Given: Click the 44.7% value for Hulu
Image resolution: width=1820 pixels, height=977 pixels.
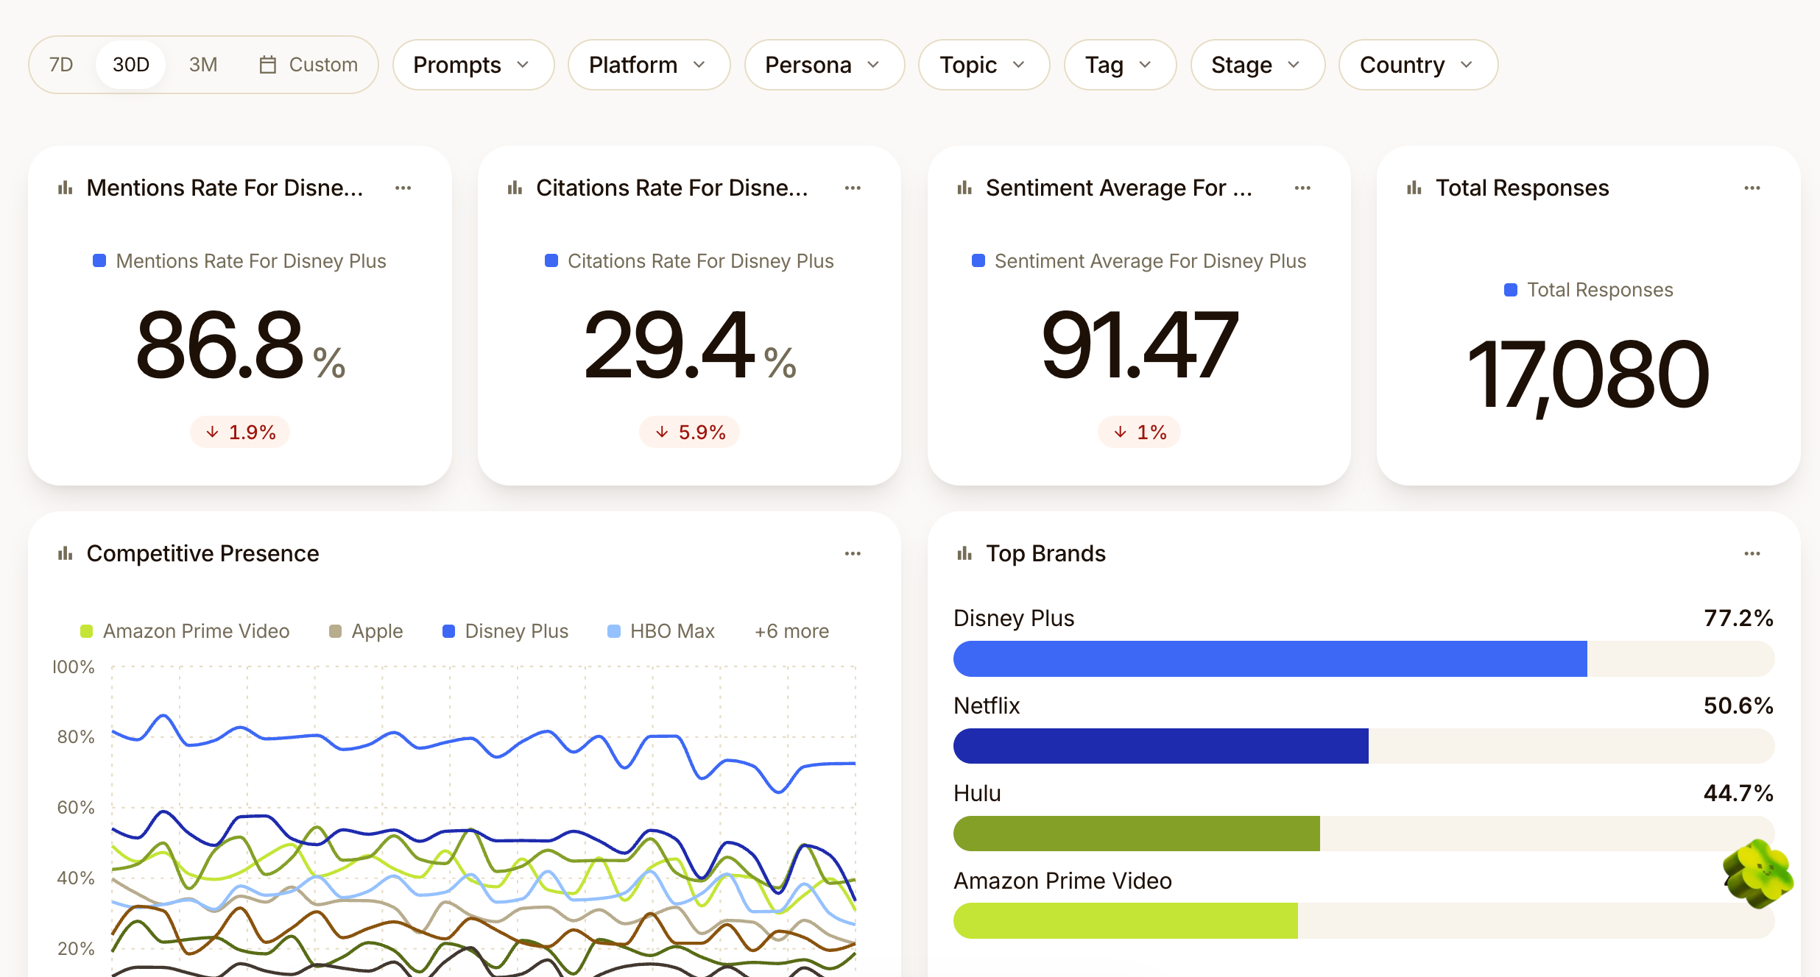Looking at the screenshot, I should pyautogui.click(x=1738, y=794).
